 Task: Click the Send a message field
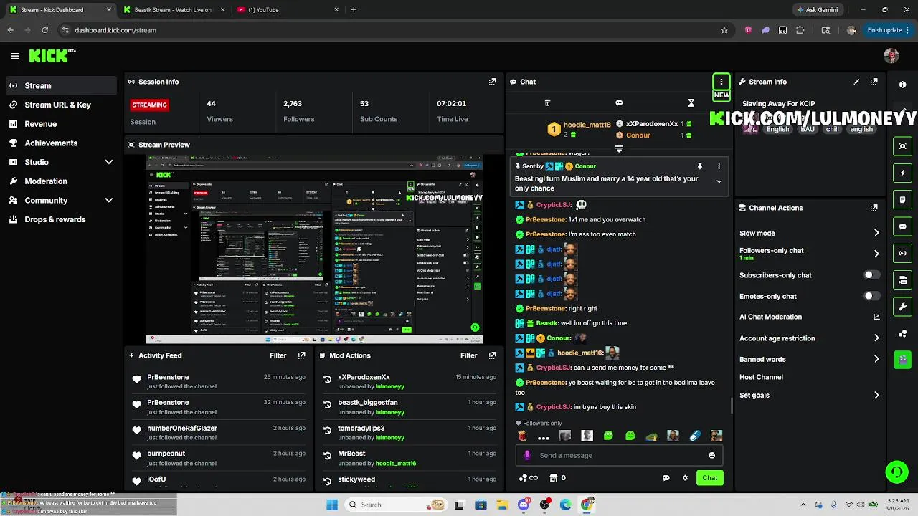pos(617,455)
